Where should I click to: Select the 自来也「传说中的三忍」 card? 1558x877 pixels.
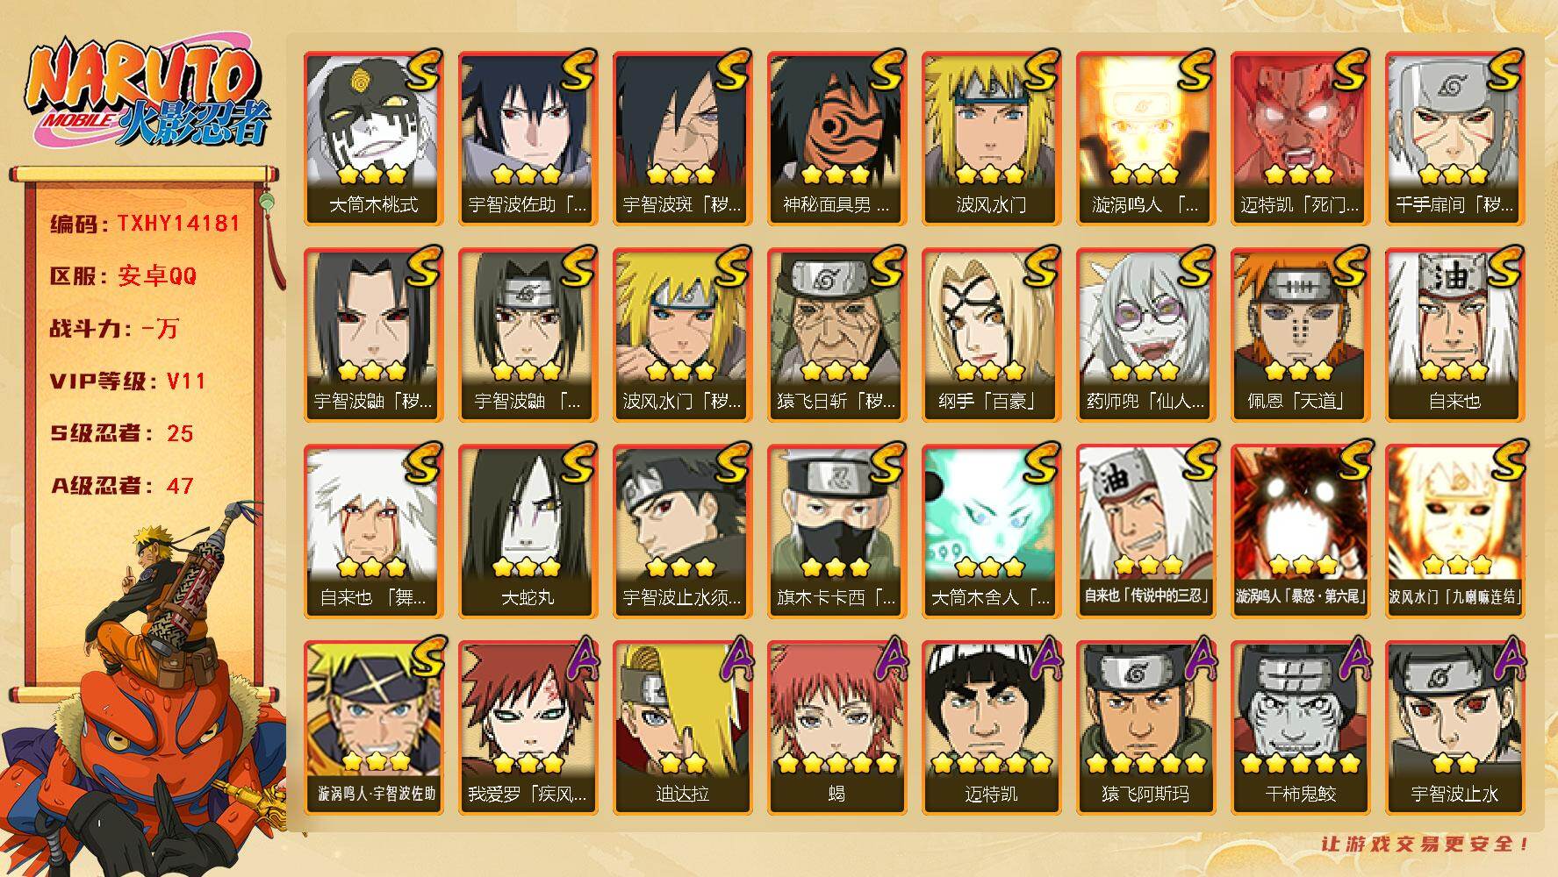pos(1145,531)
